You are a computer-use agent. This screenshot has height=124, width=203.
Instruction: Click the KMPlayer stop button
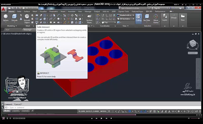(111, 118)
